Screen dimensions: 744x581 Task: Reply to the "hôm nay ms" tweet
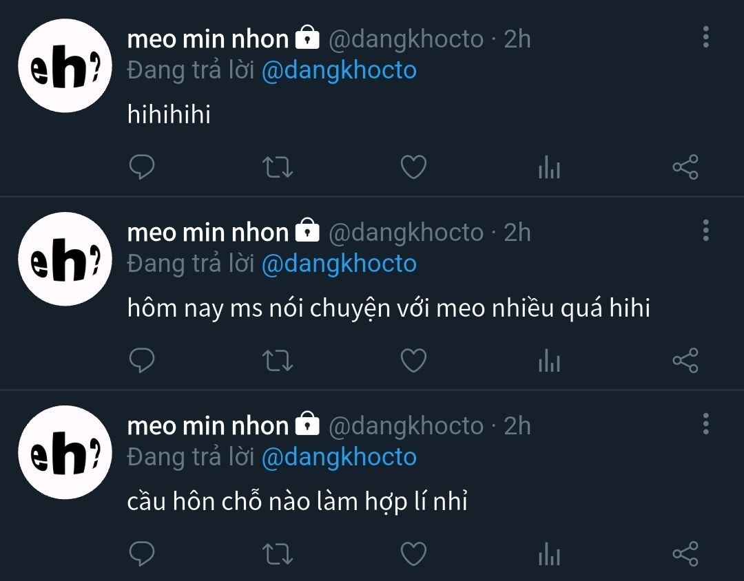pos(142,361)
